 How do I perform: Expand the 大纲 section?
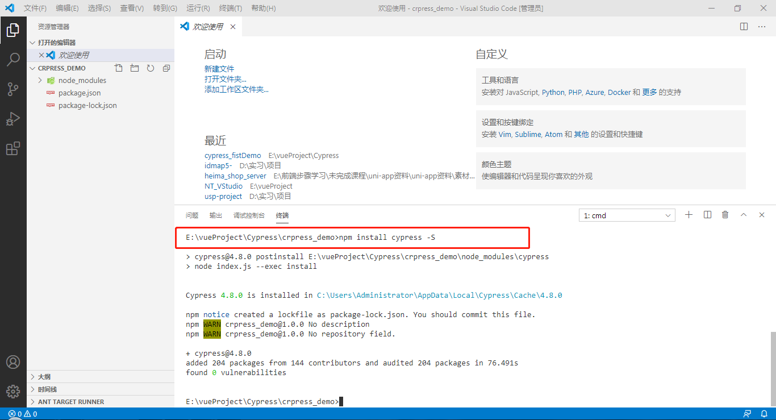pos(101,377)
